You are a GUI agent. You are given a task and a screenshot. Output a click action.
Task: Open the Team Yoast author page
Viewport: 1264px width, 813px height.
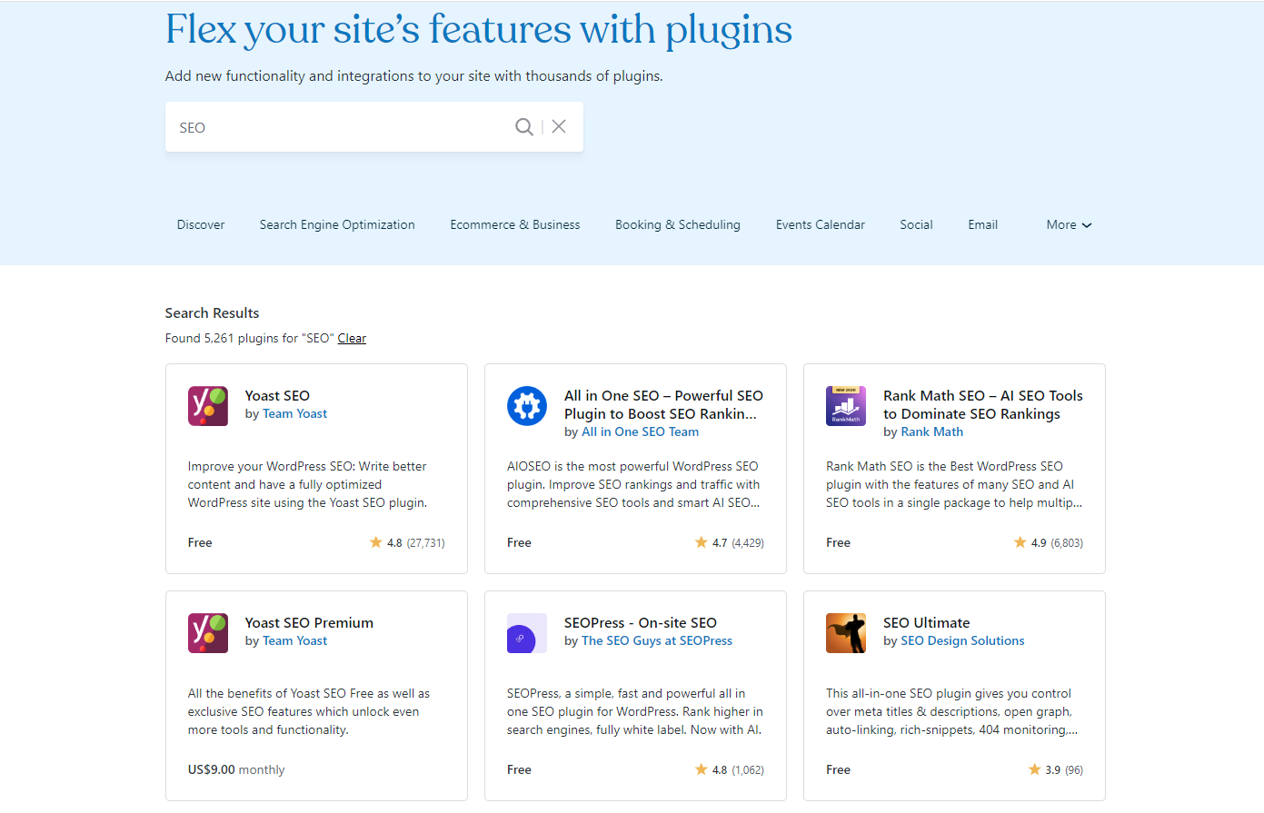coord(294,413)
